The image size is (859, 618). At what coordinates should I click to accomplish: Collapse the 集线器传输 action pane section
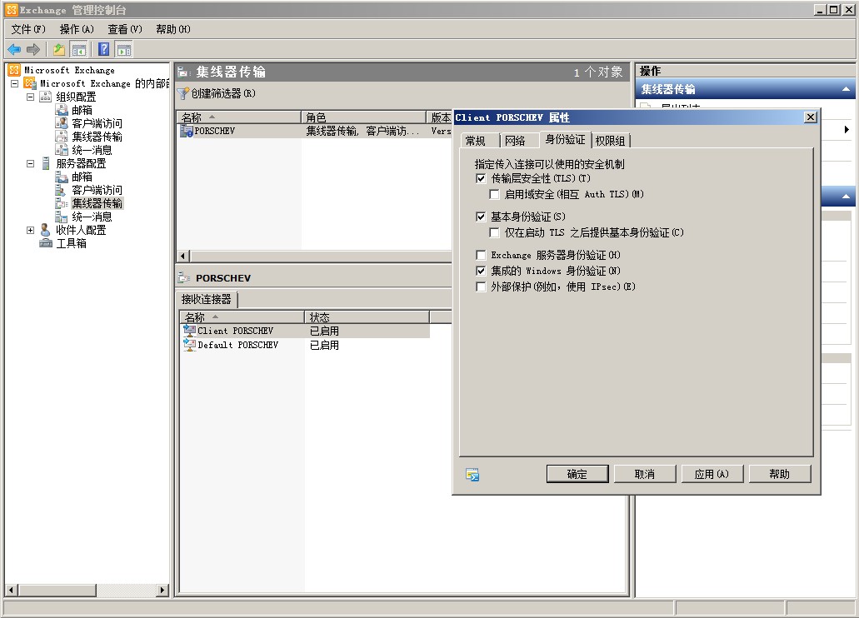point(846,89)
